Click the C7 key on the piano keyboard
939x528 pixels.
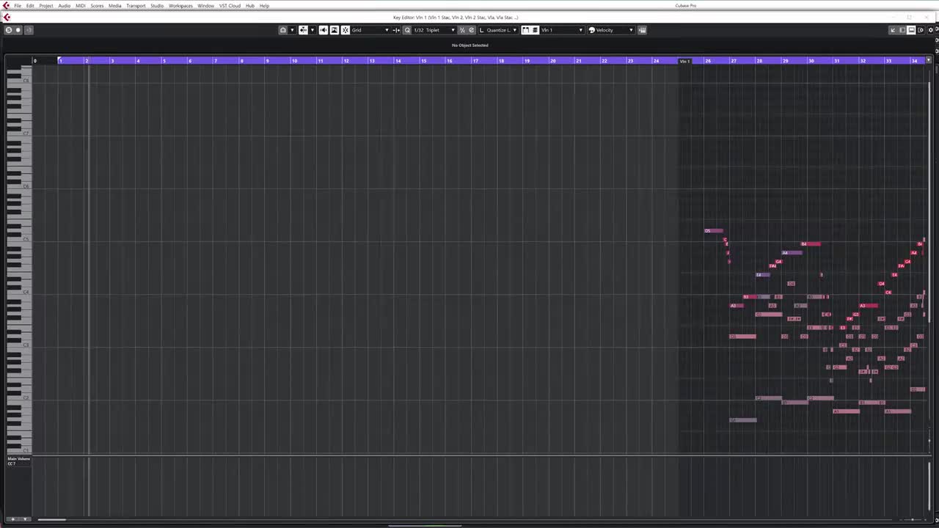point(19,133)
